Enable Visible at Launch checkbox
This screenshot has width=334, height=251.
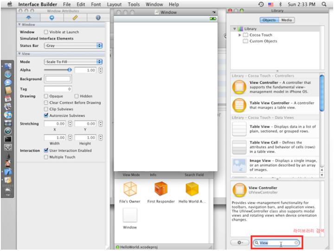point(46,32)
